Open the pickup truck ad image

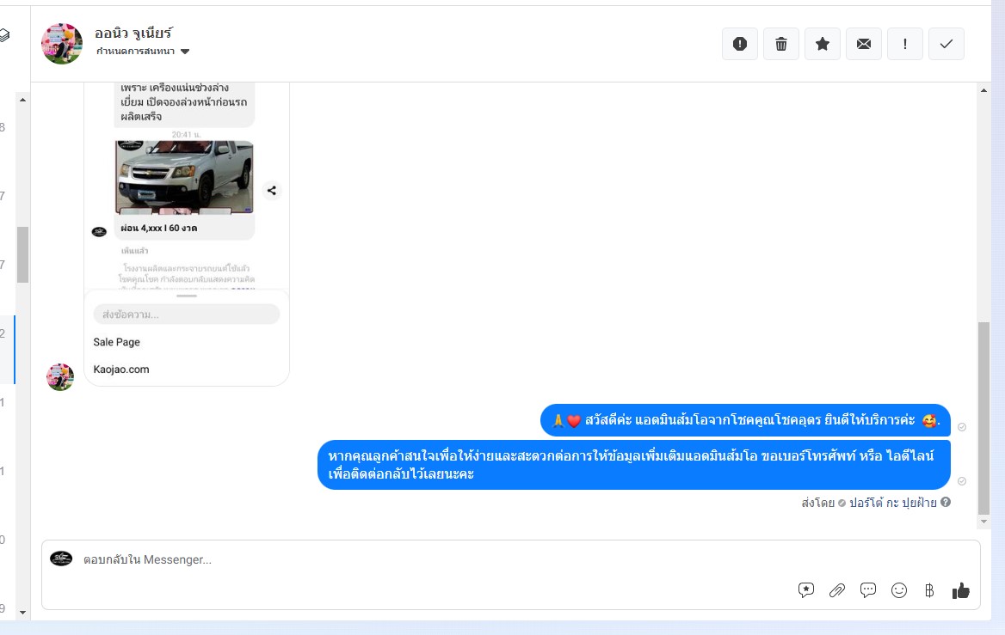point(185,177)
